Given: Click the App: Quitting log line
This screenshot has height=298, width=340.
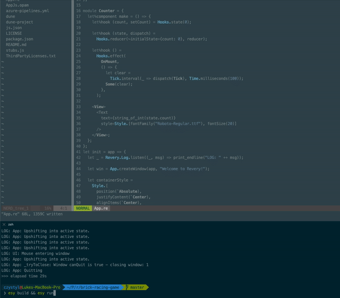Looking at the screenshot, I should (22, 270).
